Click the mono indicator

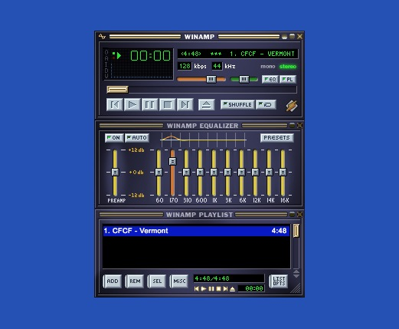click(268, 67)
